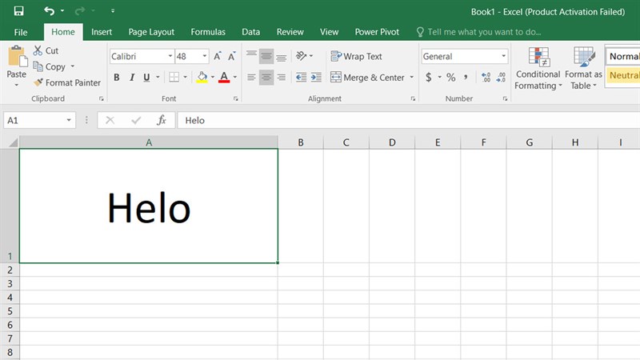
Task: Toggle underline formatting
Action: click(146, 77)
